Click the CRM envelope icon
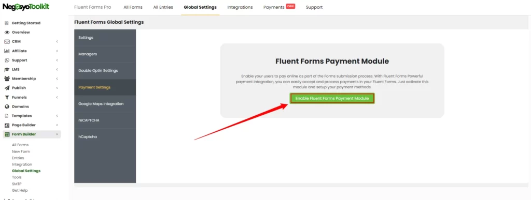Screen dimensions: 531x200 [6, 42]
